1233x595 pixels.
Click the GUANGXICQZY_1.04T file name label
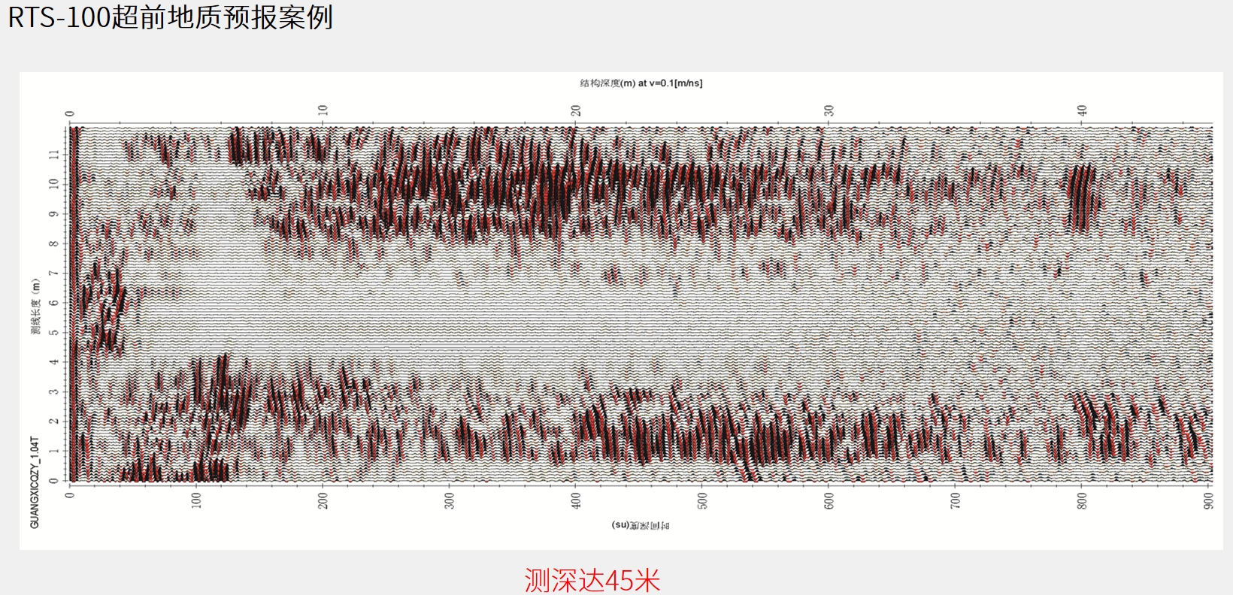pos(35,482)
